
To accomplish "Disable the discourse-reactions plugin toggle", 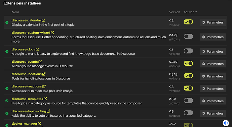I will (x=188, y=88).
